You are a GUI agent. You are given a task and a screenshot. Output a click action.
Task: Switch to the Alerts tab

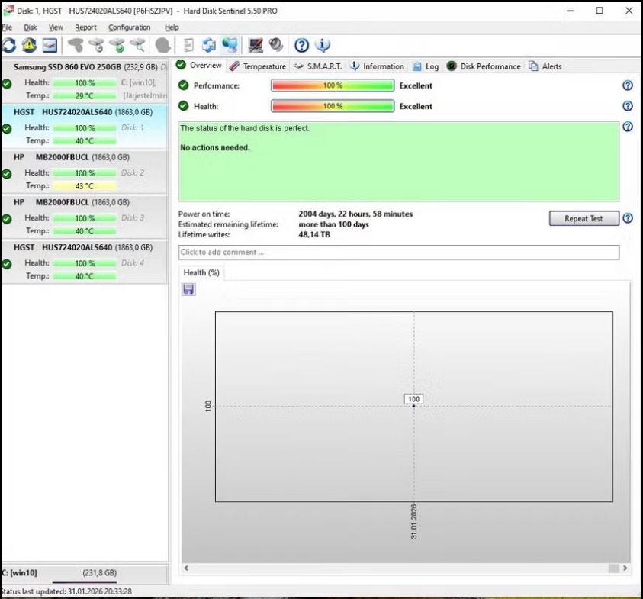545,66
